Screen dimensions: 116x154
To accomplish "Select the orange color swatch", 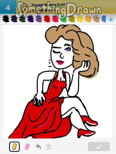I will coord(88,19).
